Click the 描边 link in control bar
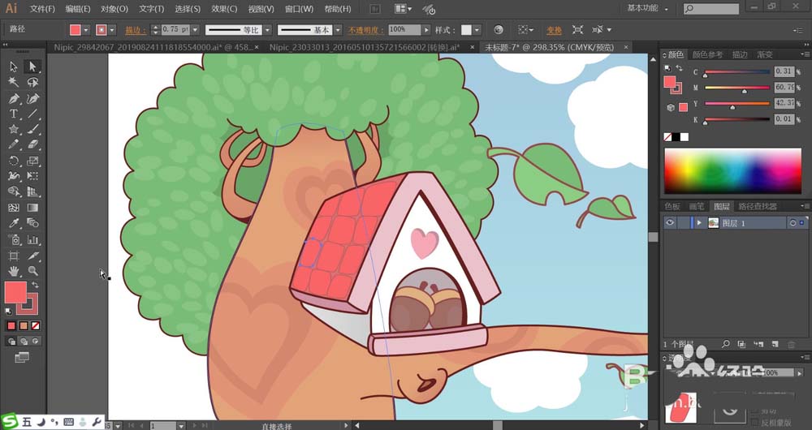The width and height of the screenshot is (812, 430). 132,30
